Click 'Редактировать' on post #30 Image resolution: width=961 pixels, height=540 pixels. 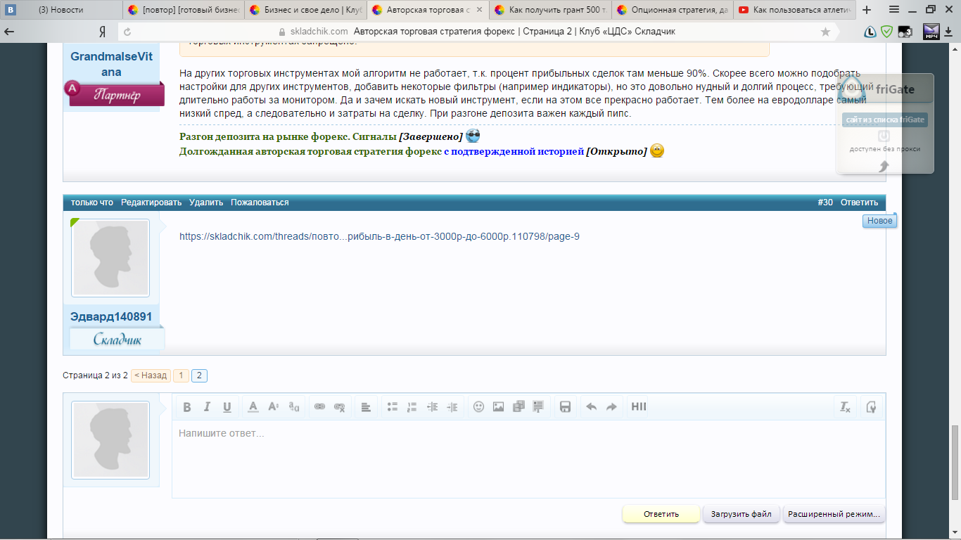[151, 202]
